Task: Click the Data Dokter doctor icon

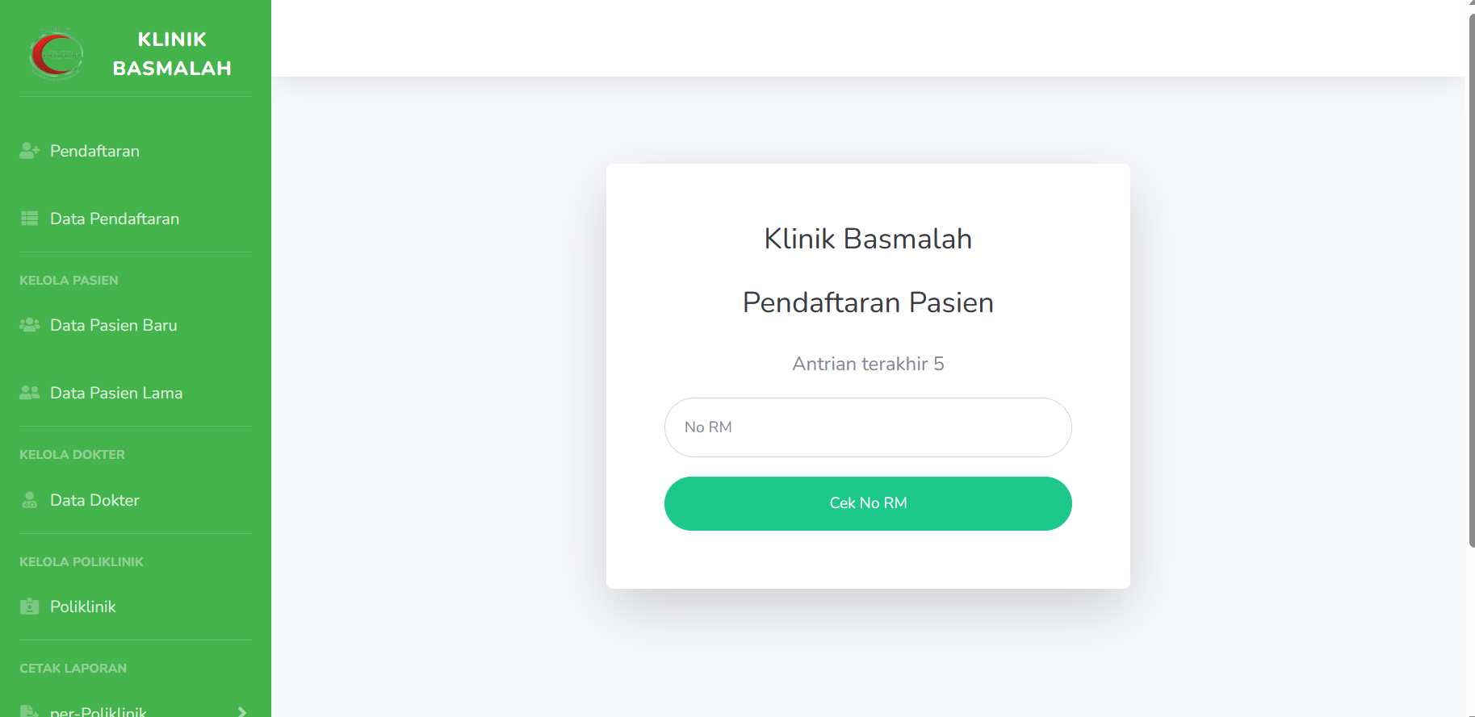Action: click(30, 500)
